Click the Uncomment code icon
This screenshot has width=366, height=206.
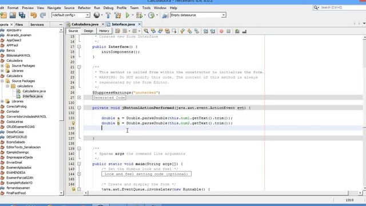(x=244, y=31)
